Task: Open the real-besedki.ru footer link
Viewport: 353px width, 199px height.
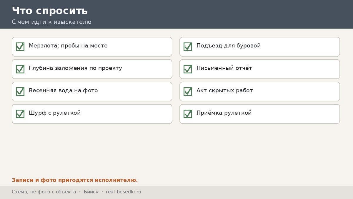Action: (124, 192)
